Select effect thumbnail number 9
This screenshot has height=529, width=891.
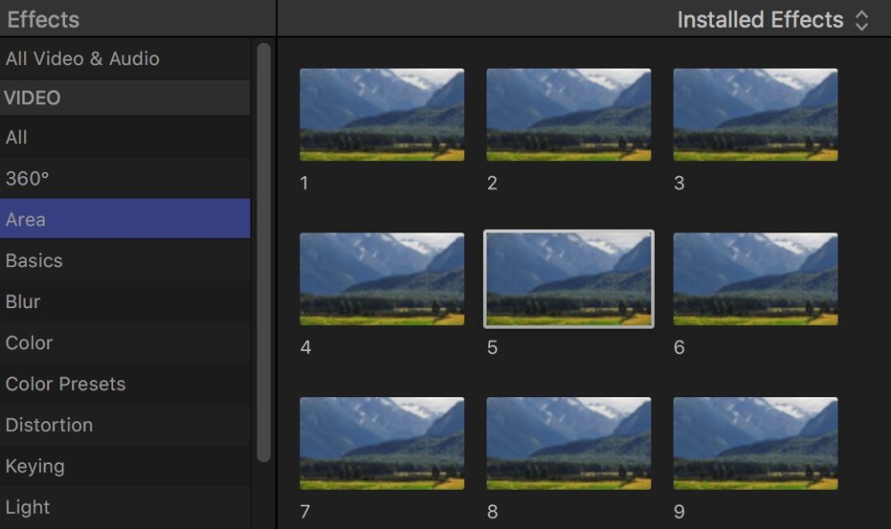coord(755,443)
